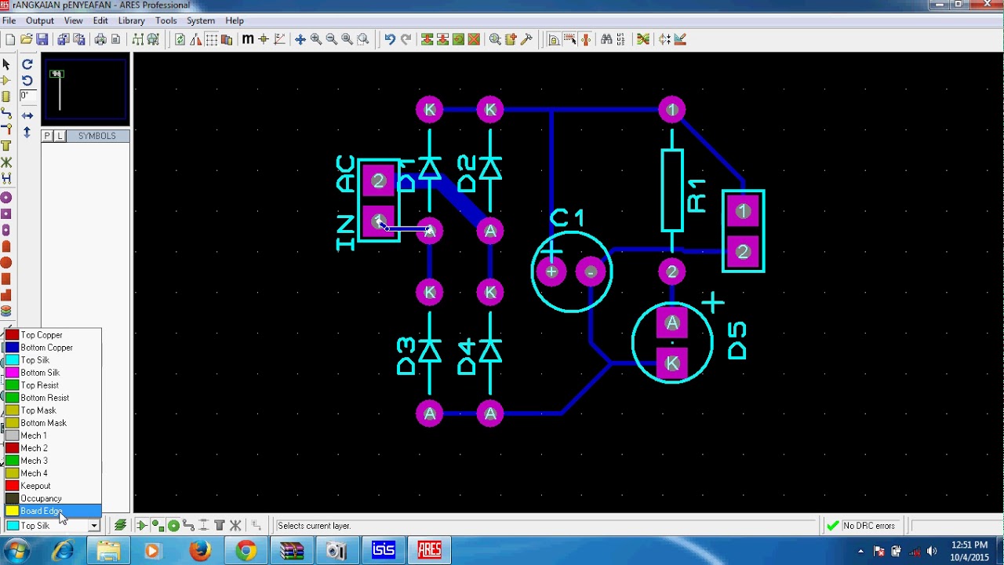Image resolution: width=1004 pixels, height=565 pixels.
Task: Choose Bottom Silk layer option
Action: coord(53,373)
